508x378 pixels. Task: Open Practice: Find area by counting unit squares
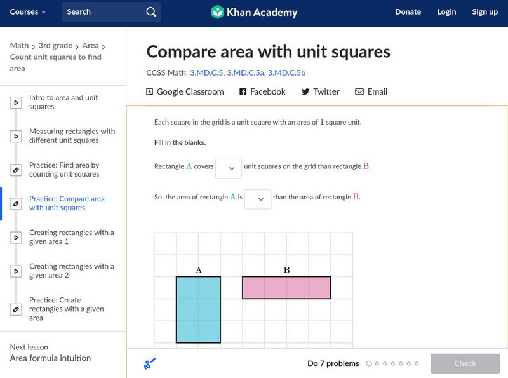coord(64,170)
